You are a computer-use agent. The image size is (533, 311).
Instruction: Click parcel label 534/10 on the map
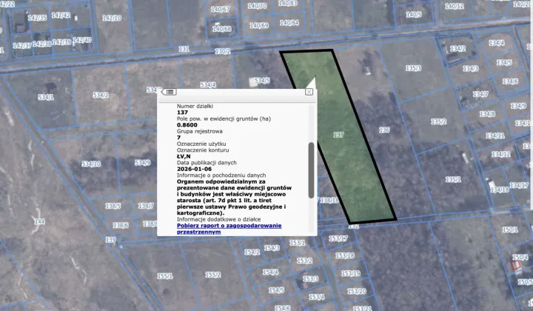pyautogui.click(x=92, y=164)
